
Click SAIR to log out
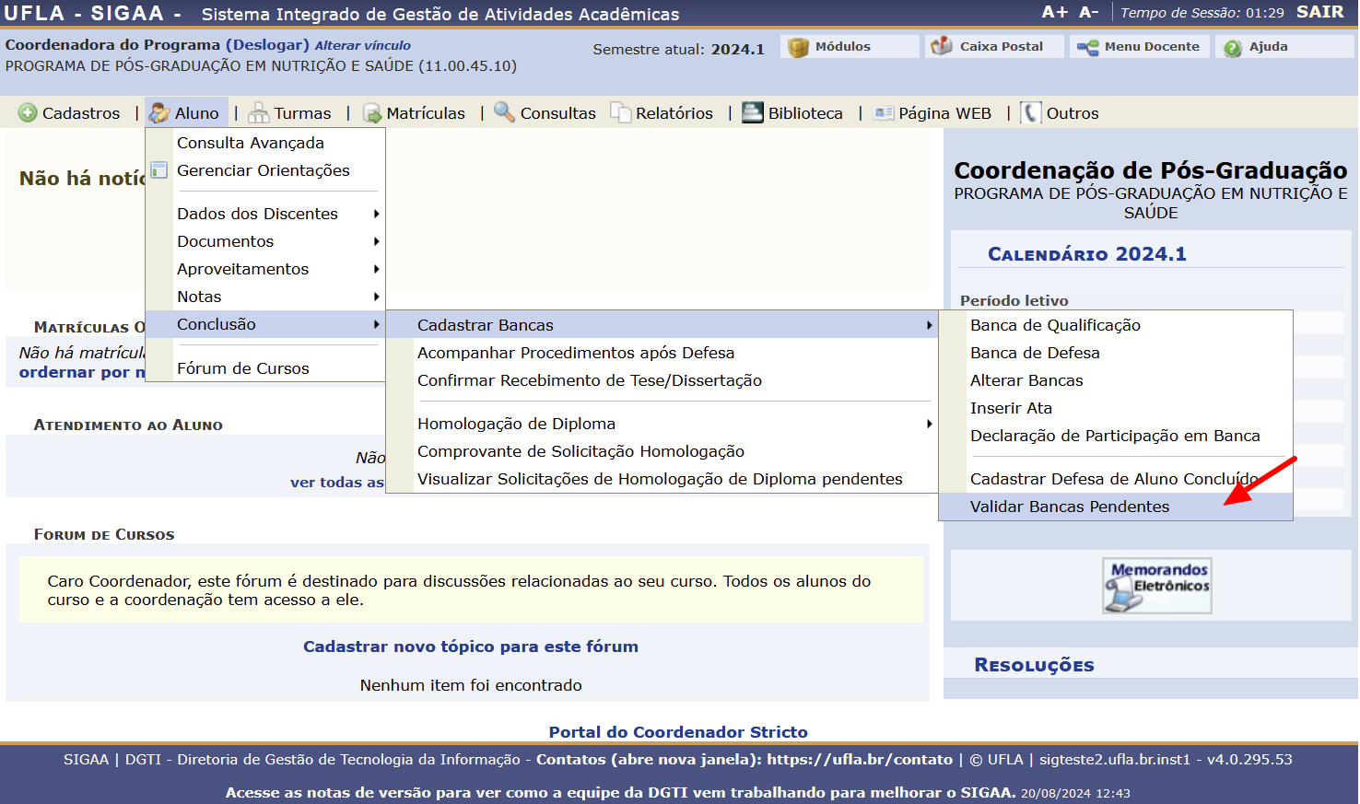pyautogui.click(x=1319, y=12)
